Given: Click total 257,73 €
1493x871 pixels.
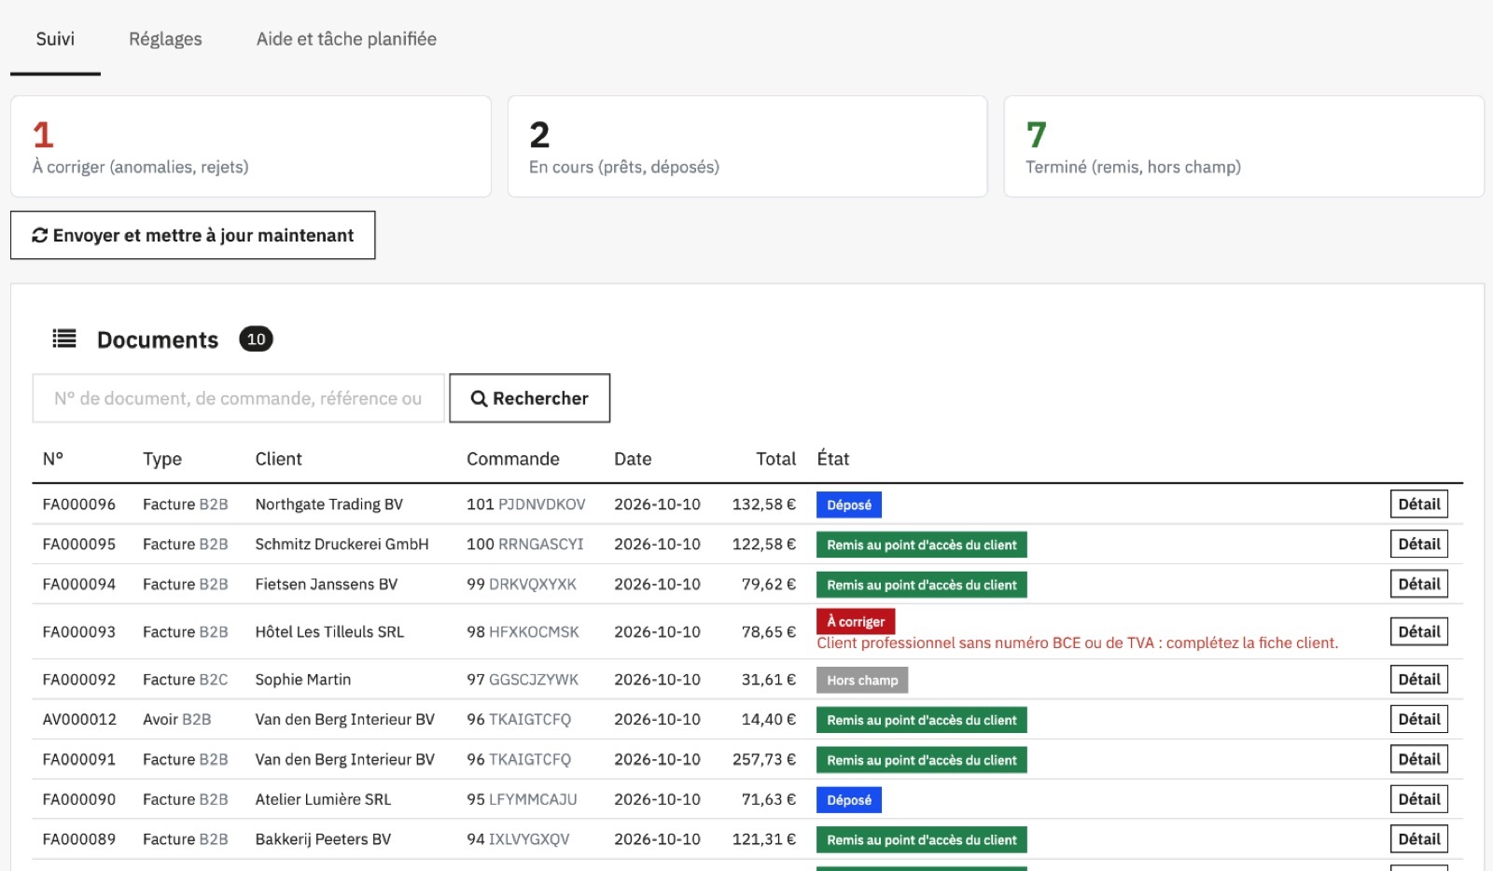Looking at the screenshot, I should [764, 760].
